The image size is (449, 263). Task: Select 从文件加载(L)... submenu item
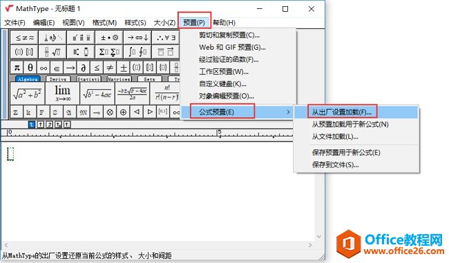point(356,137)
